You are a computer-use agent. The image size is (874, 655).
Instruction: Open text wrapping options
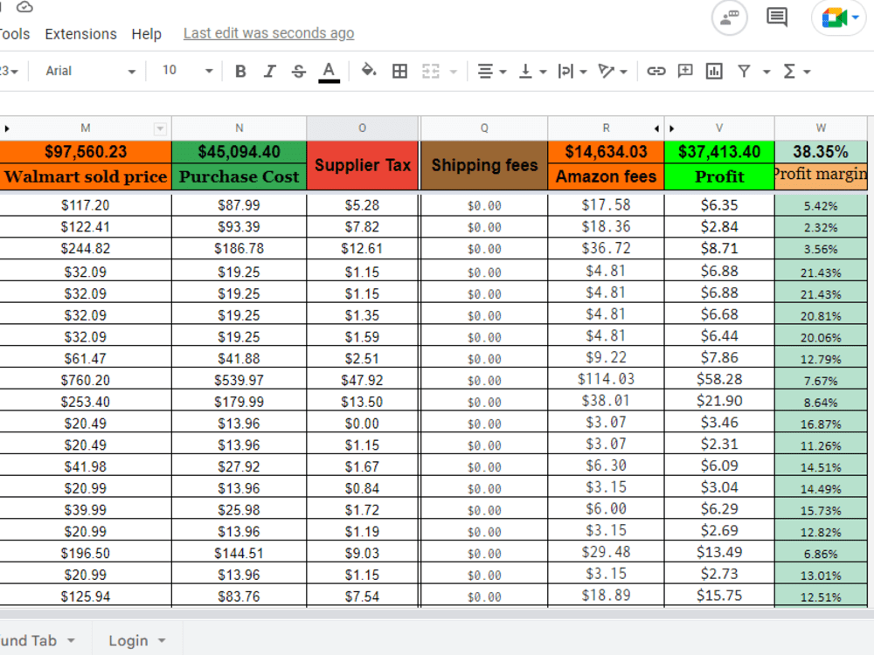click(572, 72)
